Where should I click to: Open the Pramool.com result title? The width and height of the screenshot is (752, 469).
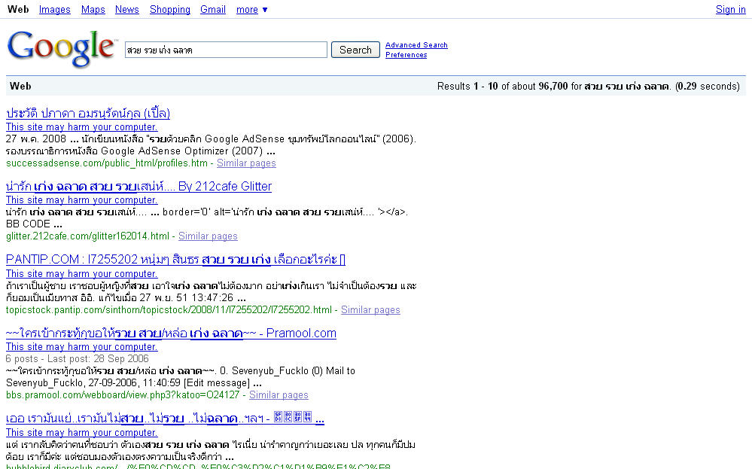coord(171,333)
